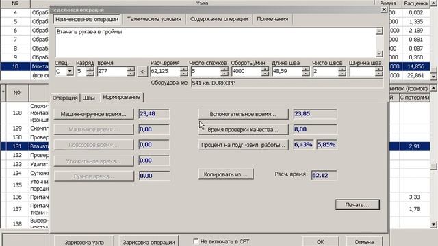Confirm with the OK button
The width and height of the screenshot is (438, 246).
click(320, 241)
